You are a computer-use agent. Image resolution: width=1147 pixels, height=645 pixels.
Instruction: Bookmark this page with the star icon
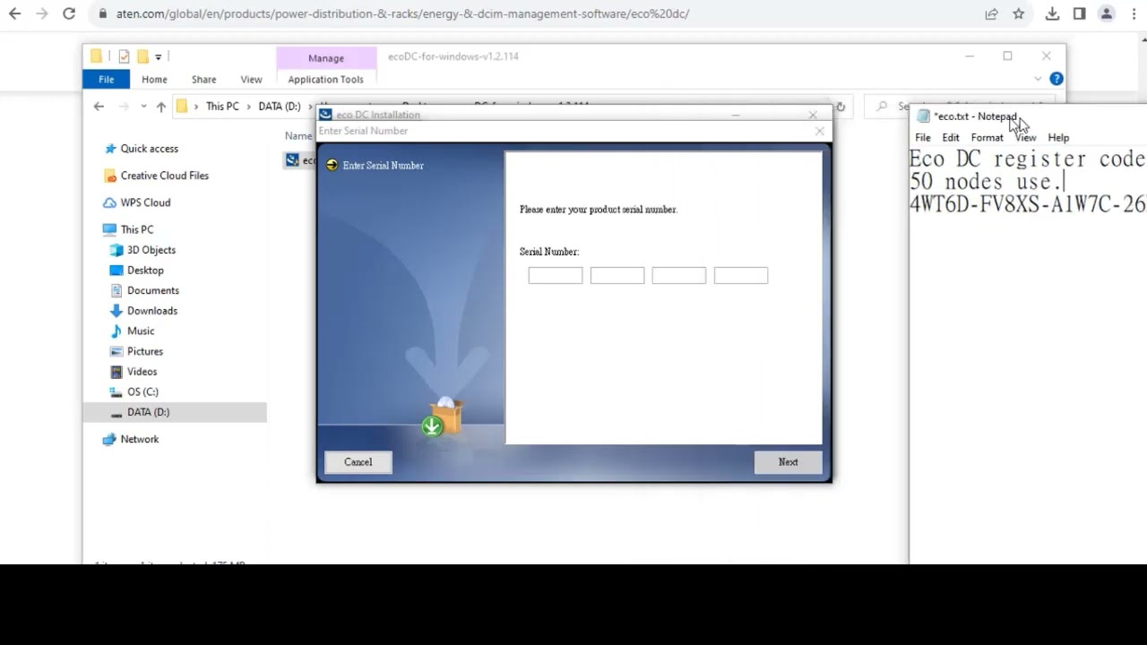click(1018, 13)
